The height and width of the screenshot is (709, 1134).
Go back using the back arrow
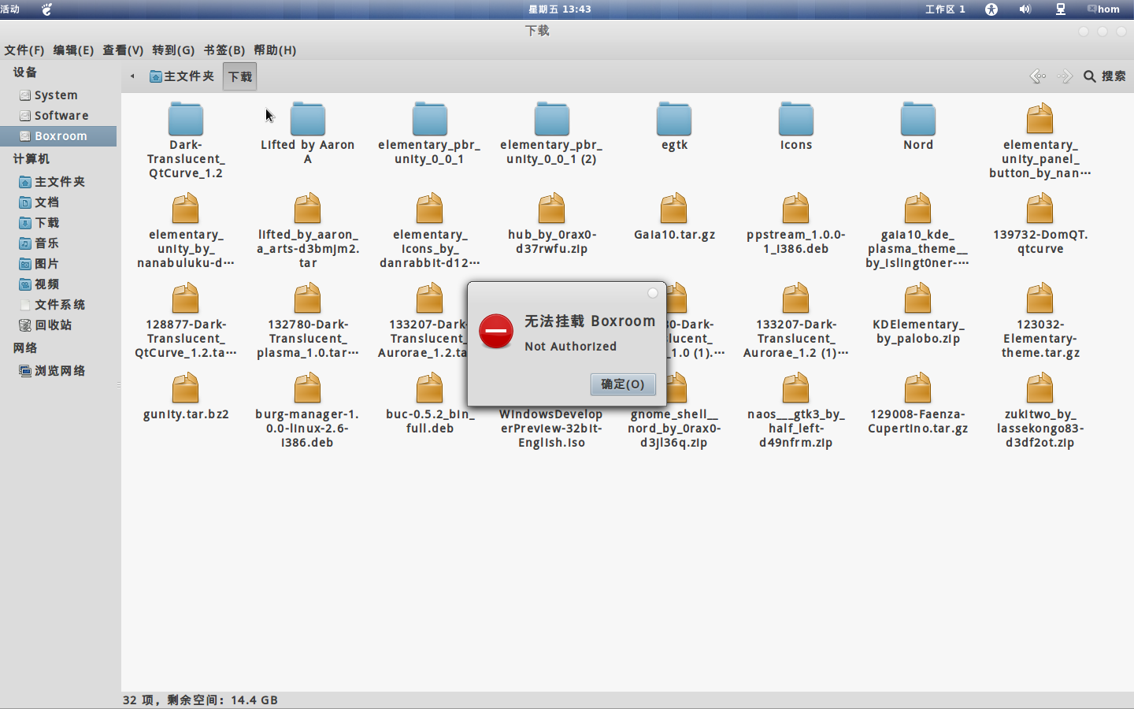pyautogui.click(x=1037, y=76)
